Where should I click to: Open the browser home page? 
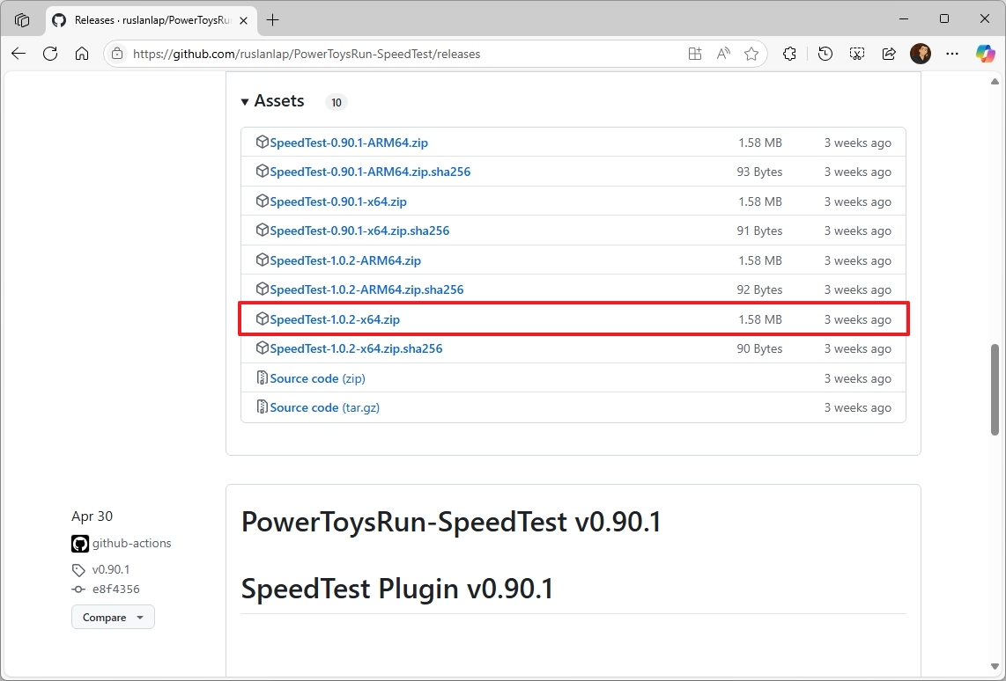tap(81, 54)
